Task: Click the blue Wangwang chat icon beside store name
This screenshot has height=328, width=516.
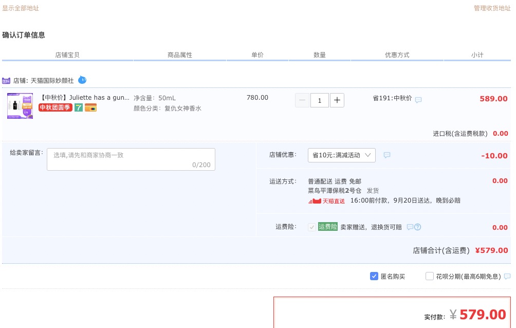Action: [x=82, y=80]
